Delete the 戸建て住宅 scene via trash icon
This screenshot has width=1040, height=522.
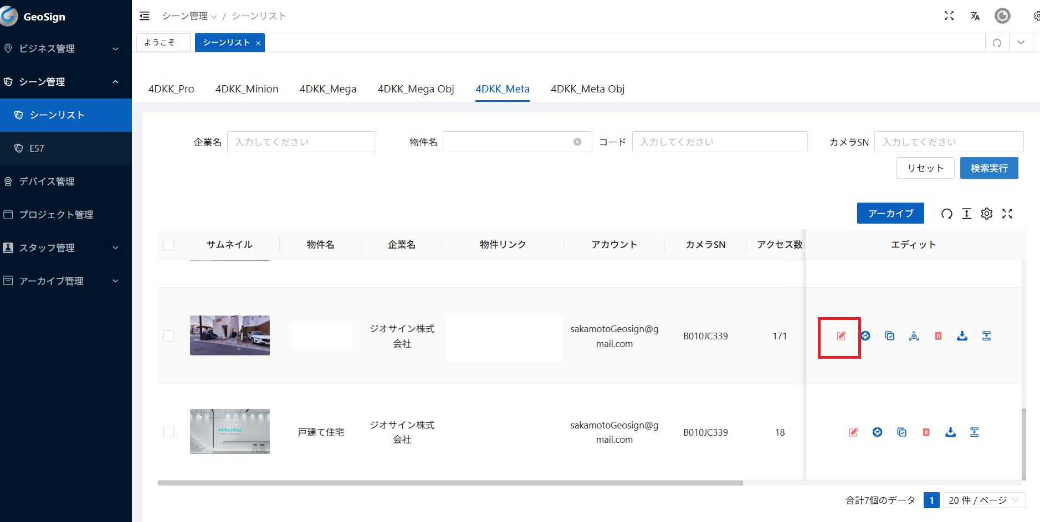pyautogui.click(x=926, y=432)
